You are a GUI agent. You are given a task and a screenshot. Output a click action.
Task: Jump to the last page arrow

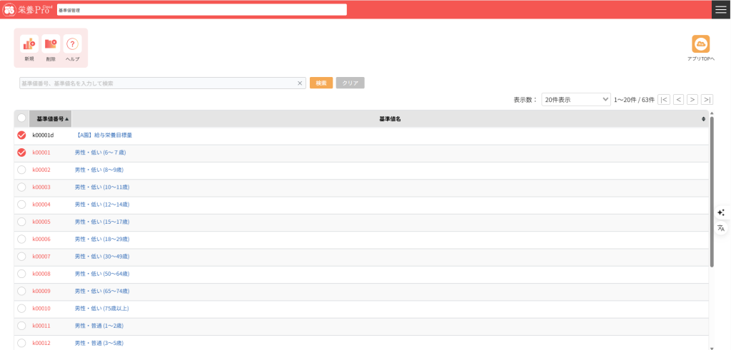click(x=707, y=100)
